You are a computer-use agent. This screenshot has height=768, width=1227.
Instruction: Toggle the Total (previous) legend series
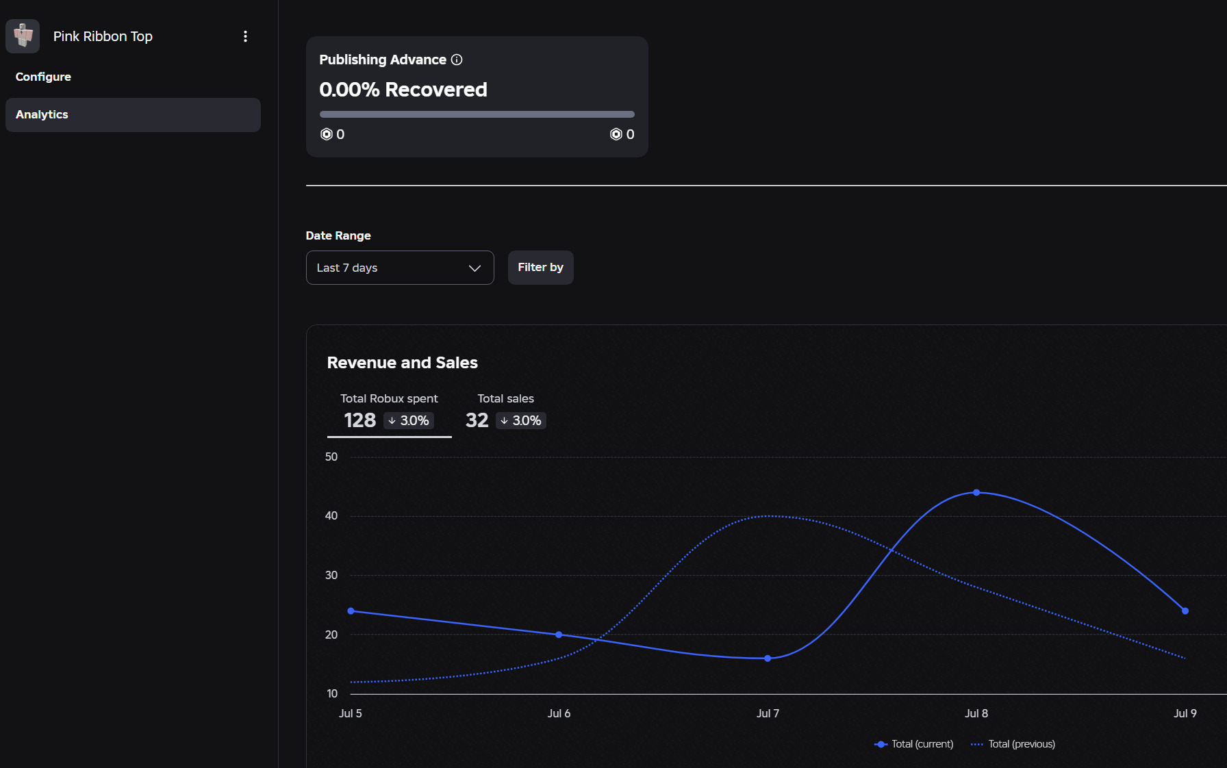[1013, 744]
